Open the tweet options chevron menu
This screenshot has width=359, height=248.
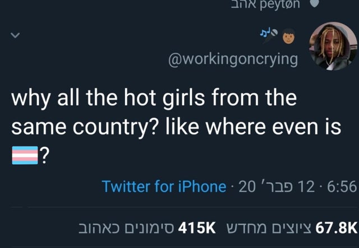point(15,35)
